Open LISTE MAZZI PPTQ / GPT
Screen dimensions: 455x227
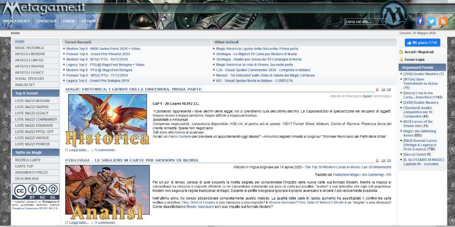(36, 132)
